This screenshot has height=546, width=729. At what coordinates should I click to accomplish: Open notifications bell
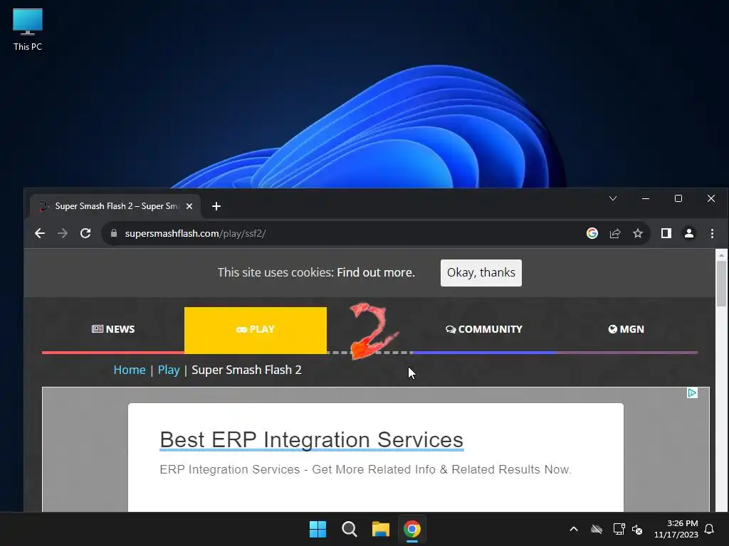[x=710, y=529]
